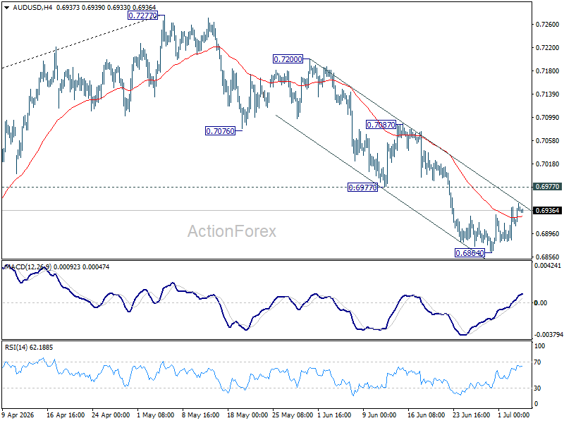The width and height of the screenshot is (564, 423).
Task: Open the AUDUSD,H4 chart menu triangle
Action: 6,8
